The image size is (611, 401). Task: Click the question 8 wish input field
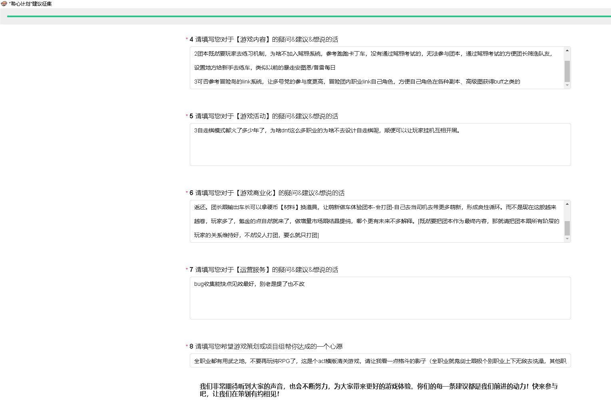pos(380,361)
